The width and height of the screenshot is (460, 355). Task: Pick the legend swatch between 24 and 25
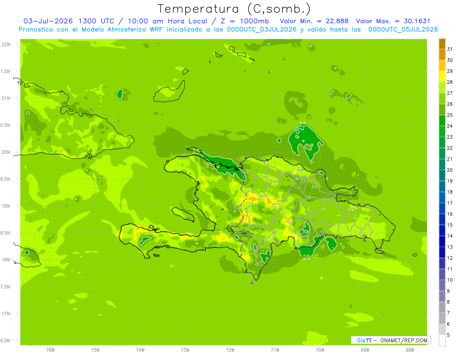442,121
